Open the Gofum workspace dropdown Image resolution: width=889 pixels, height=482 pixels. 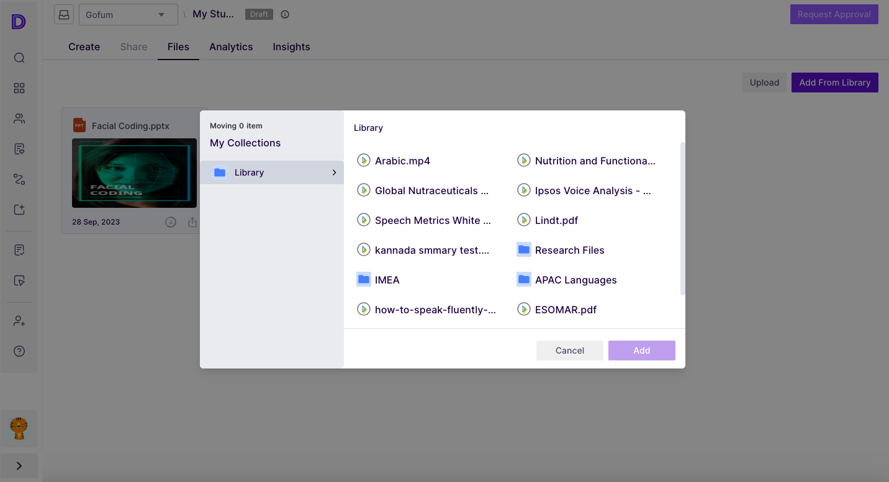(128, 15)
